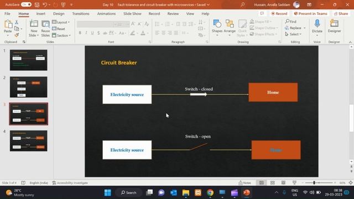Select slide 4 thumbnail
The image size is (354, 199).
[x=28, y=141]
